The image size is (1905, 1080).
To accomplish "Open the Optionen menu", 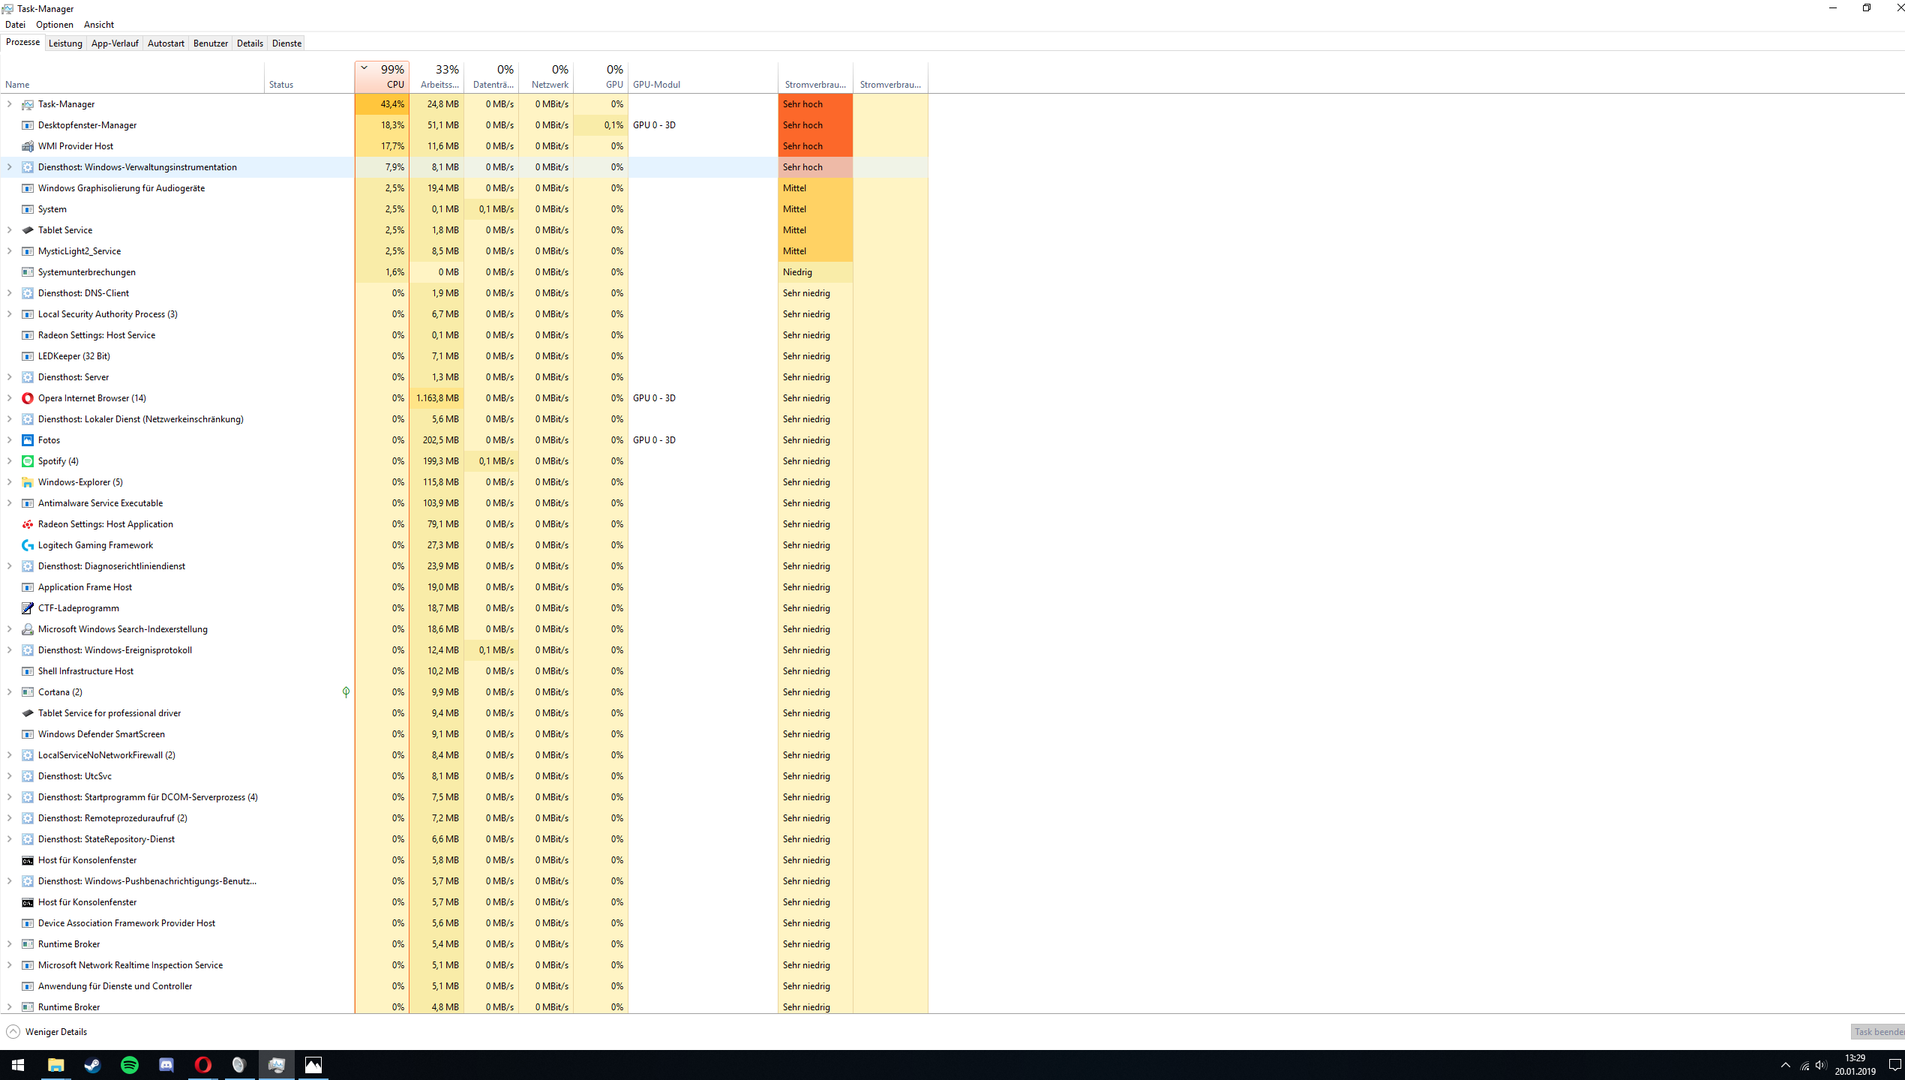I will 55,25.
